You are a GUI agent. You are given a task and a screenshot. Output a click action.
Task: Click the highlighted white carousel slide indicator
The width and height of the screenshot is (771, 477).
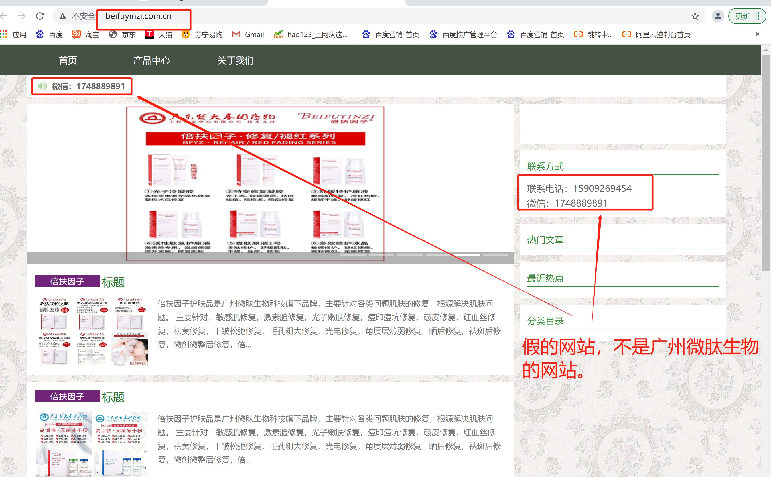[x=467, y=254]
